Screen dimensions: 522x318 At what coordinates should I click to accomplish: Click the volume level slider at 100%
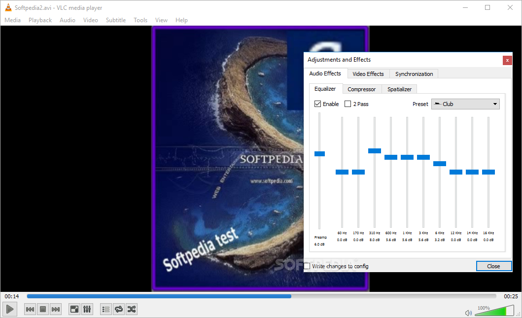click(494, 311)
